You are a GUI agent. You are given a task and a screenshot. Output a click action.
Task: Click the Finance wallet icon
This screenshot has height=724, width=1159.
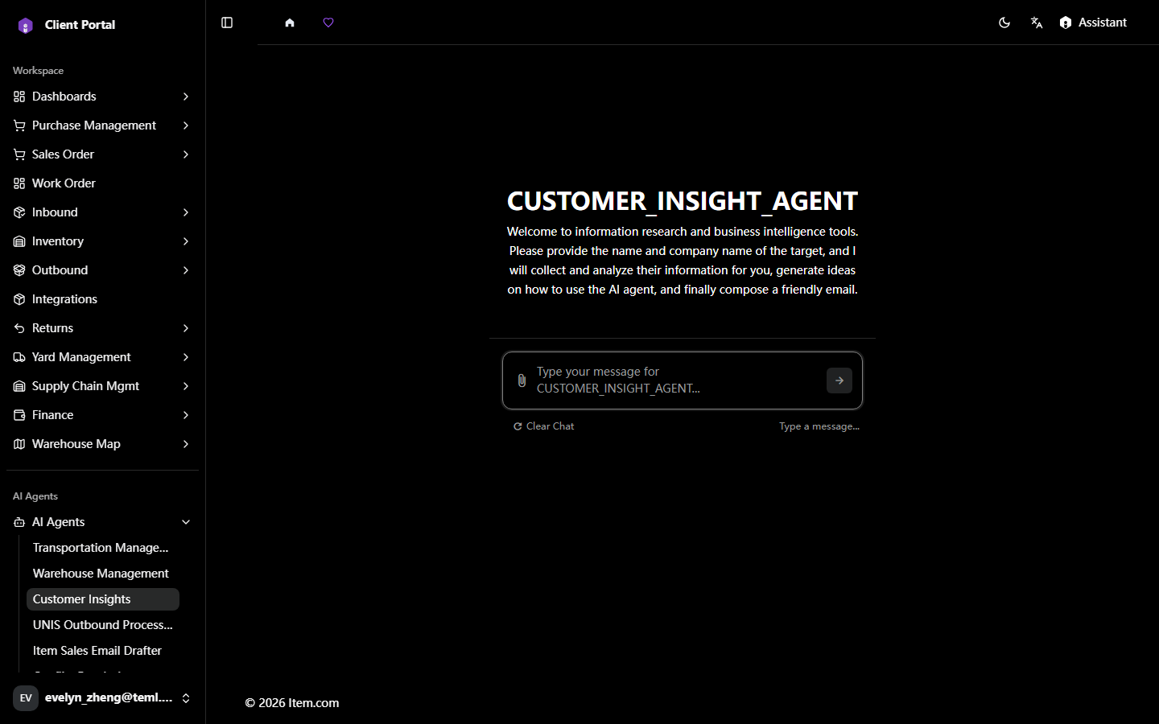coord(19,415)
